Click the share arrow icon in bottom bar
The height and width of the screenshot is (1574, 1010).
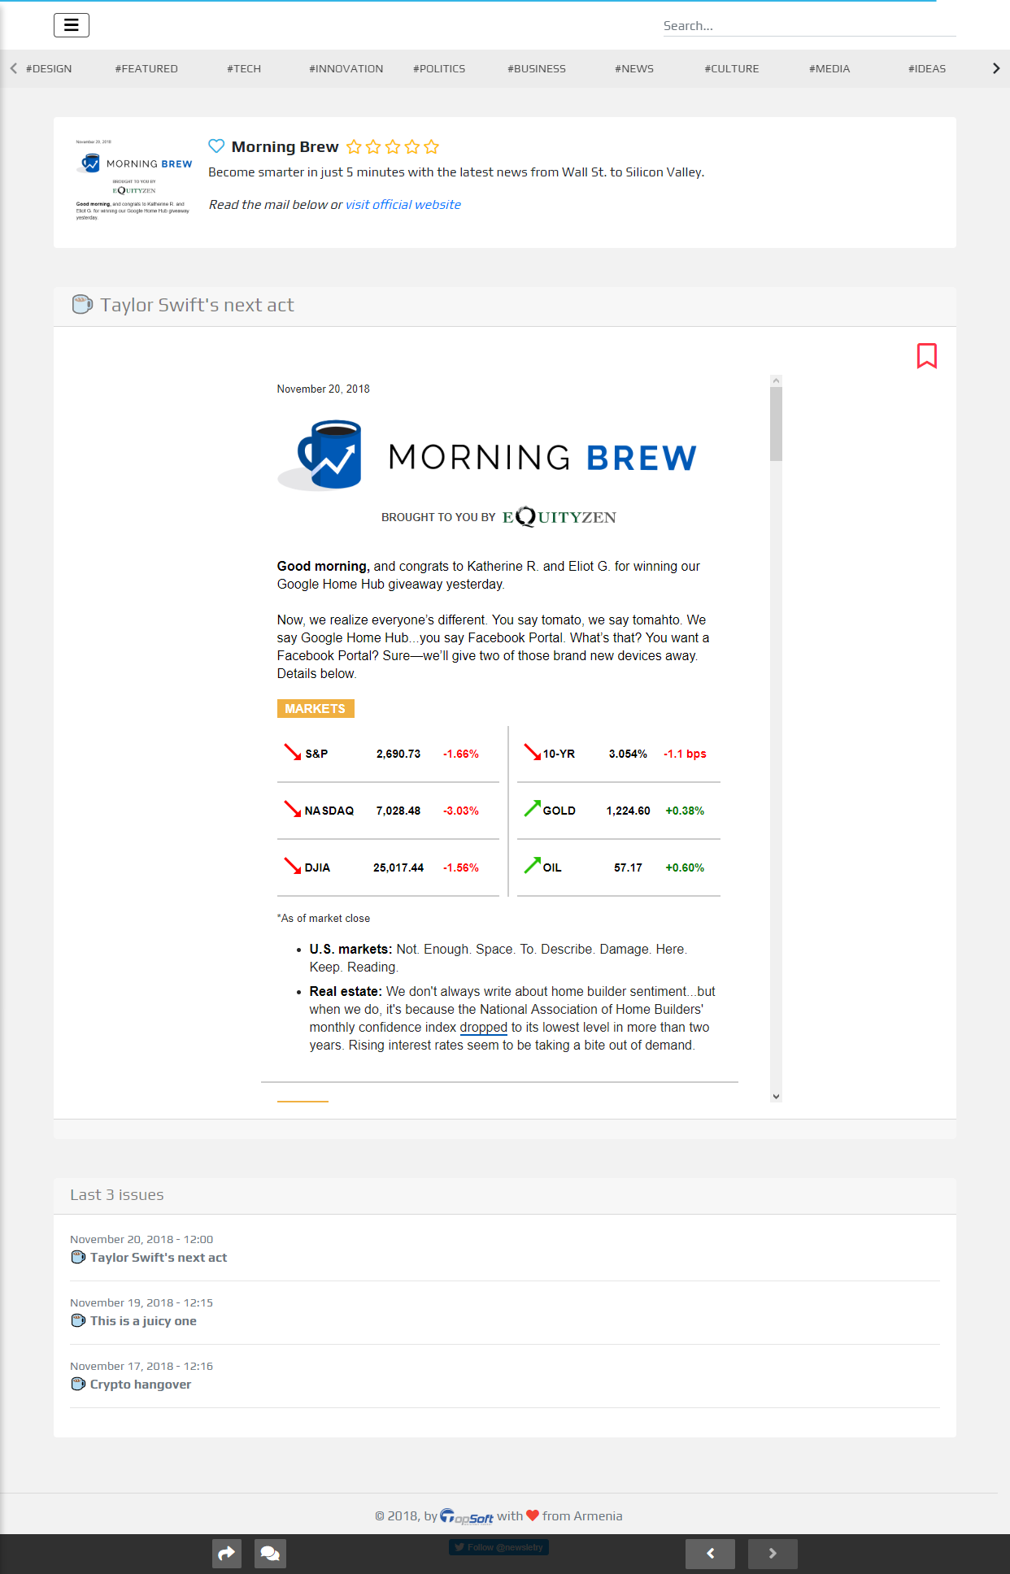click(227, 1554)
